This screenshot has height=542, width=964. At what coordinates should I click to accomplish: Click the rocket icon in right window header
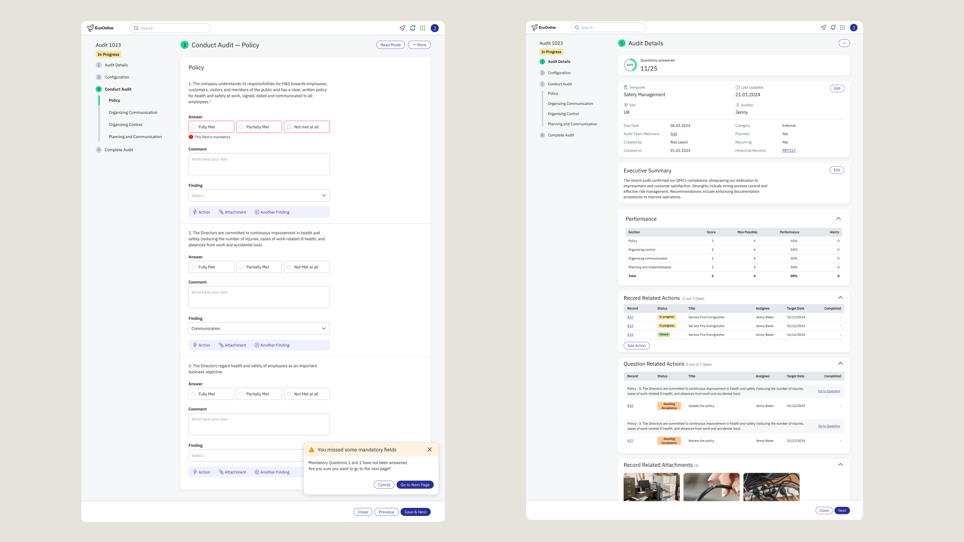tap(823, 28)
